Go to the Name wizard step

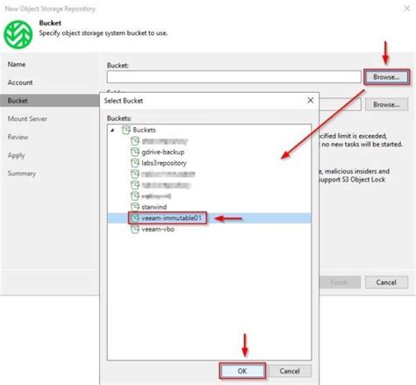click(17, 64)
